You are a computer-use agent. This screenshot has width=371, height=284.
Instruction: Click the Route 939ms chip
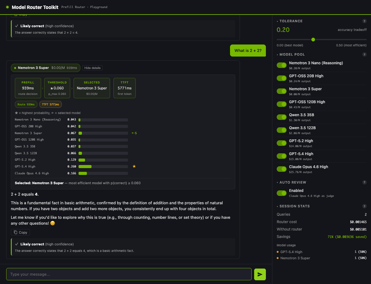point(26,104)
